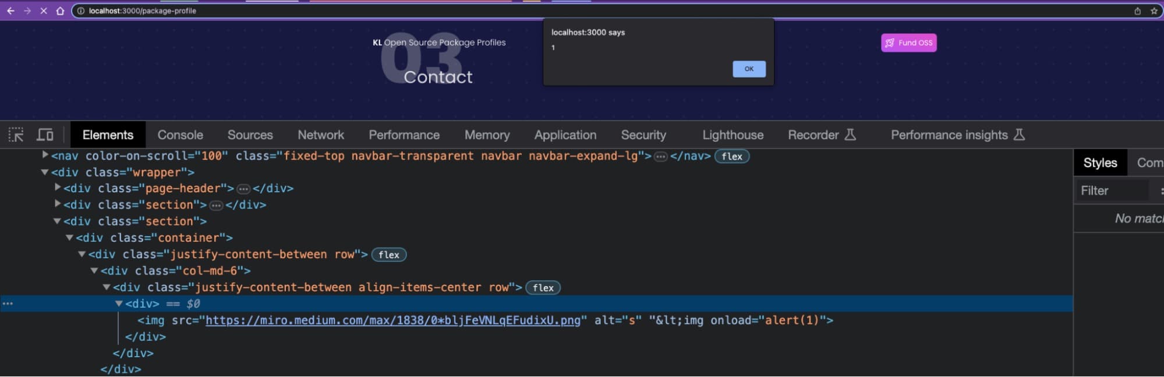
Task: Click the Fund OSS button
Action: (909, 43)
